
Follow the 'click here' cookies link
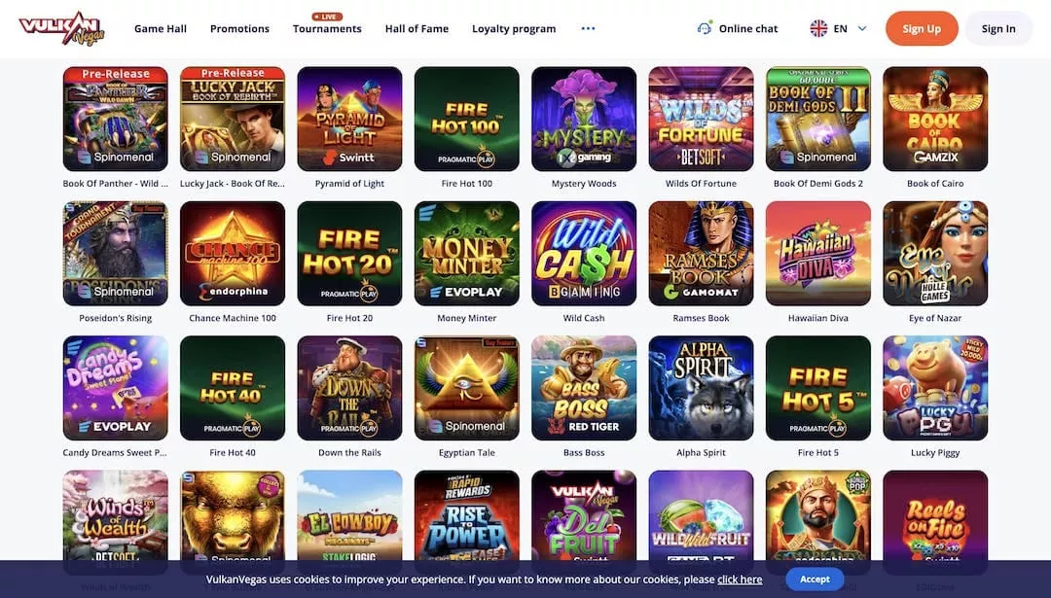click(x=740, y=580)
